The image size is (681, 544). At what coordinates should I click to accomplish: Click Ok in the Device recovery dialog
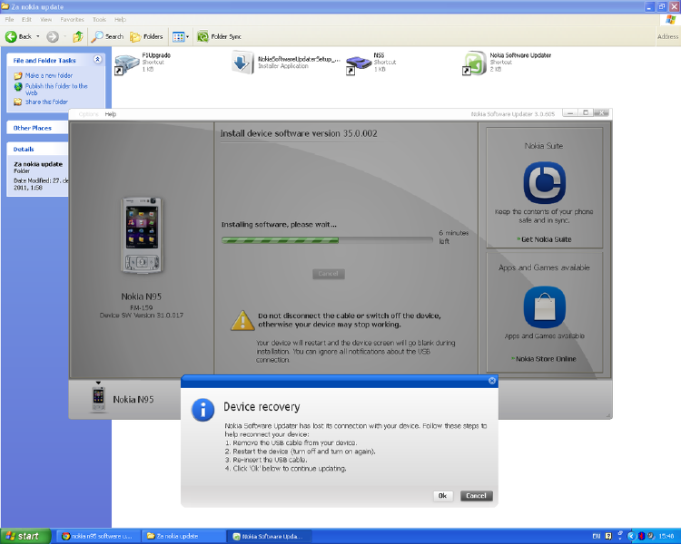[x=442, y=496]
